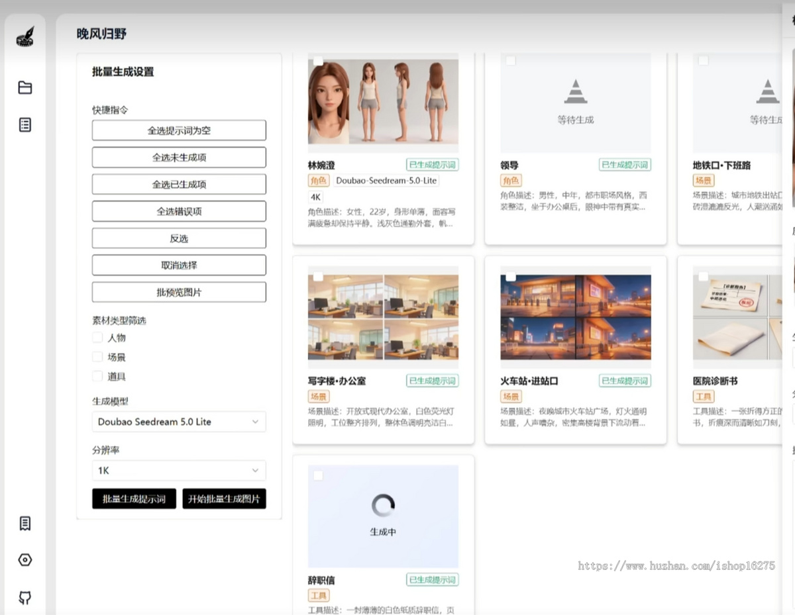Open the 火车站·进站口 image thumbnail
This screenshot has height=615, width=795.
pyautogui.click(x=576, y=317)
